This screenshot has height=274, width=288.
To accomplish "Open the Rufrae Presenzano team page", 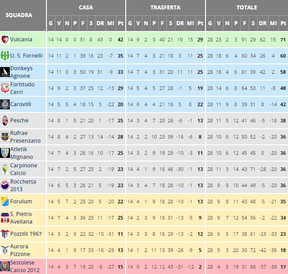I will (25, 137).
